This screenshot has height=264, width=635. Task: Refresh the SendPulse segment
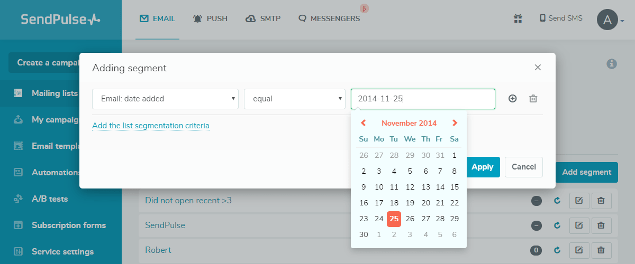point(557,225)
